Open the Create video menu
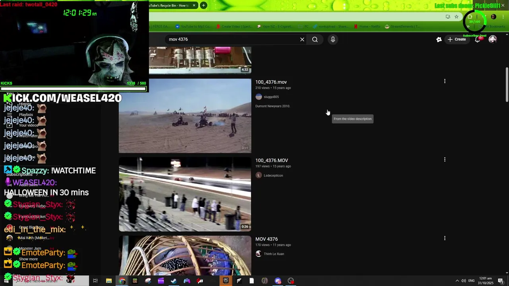 457,39
